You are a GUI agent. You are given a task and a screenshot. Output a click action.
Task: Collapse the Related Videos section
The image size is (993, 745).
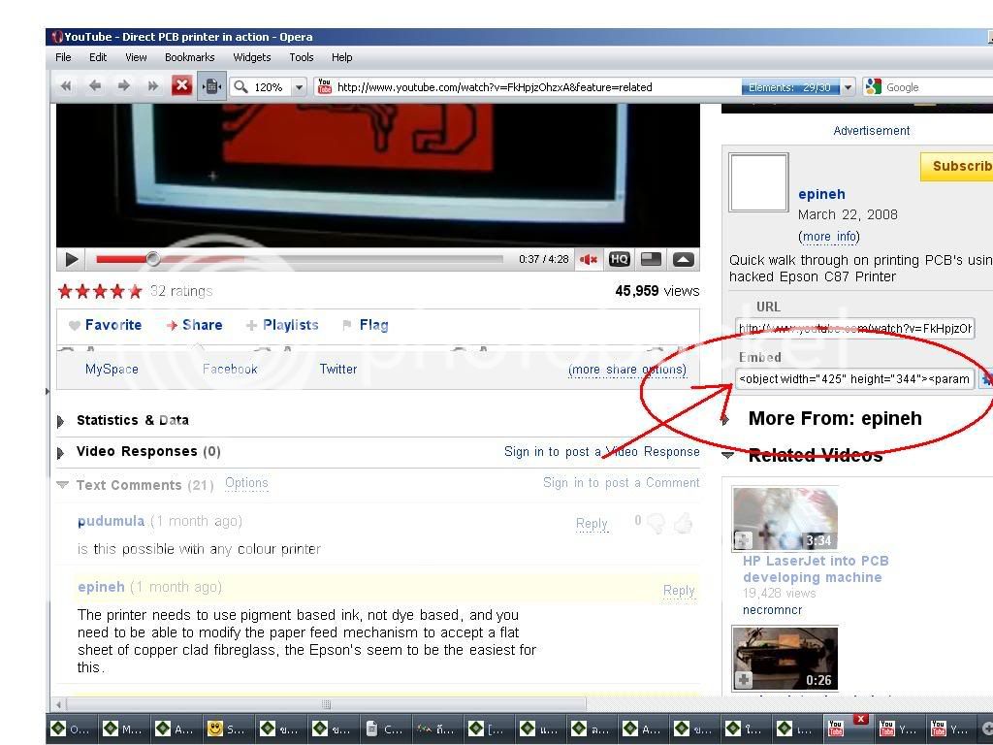coord(727,455)
